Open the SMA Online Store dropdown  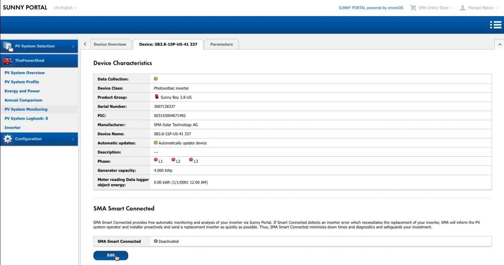436,8
